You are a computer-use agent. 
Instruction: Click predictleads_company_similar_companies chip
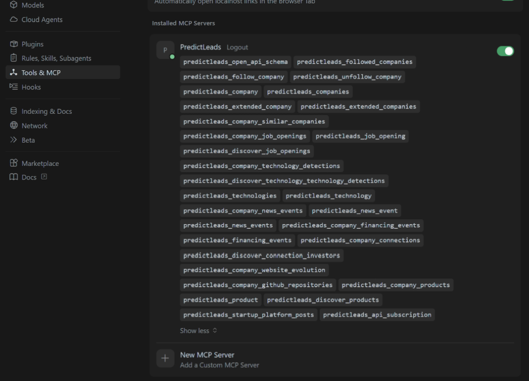254,121
